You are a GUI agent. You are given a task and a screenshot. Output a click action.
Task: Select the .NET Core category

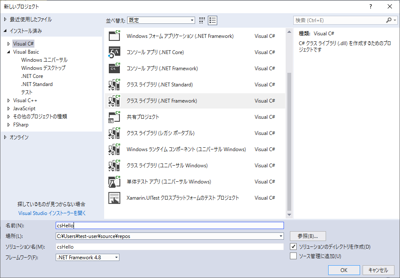[32, 76]
